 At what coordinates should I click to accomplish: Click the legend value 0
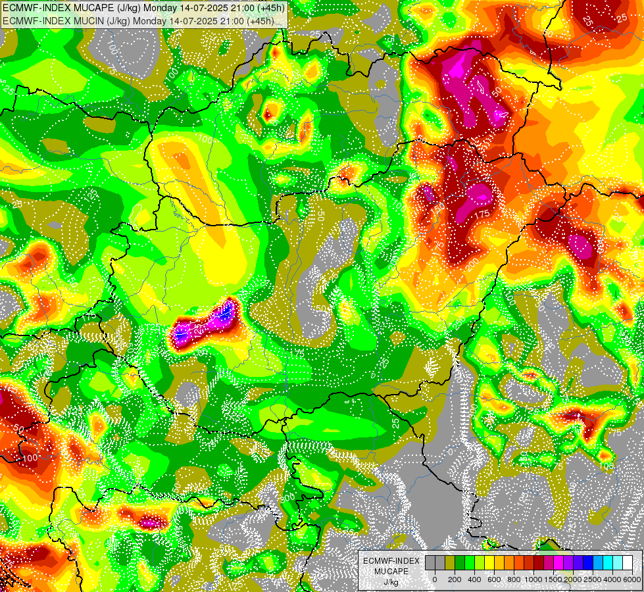(x=435, y=580)
